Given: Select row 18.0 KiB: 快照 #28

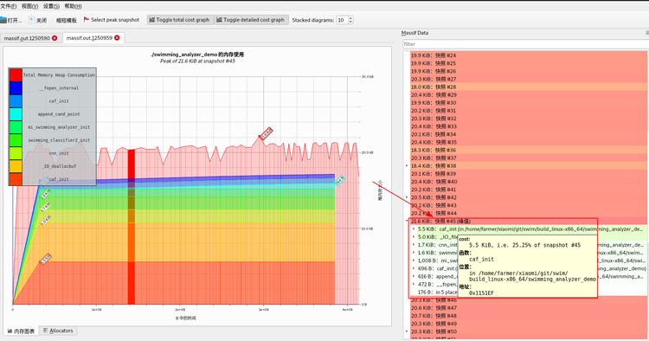Looking at the screenshot, I should point(528,87).
